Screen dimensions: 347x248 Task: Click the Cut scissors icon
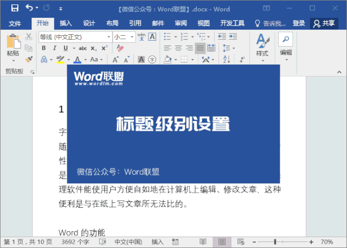tap(29, 37)
